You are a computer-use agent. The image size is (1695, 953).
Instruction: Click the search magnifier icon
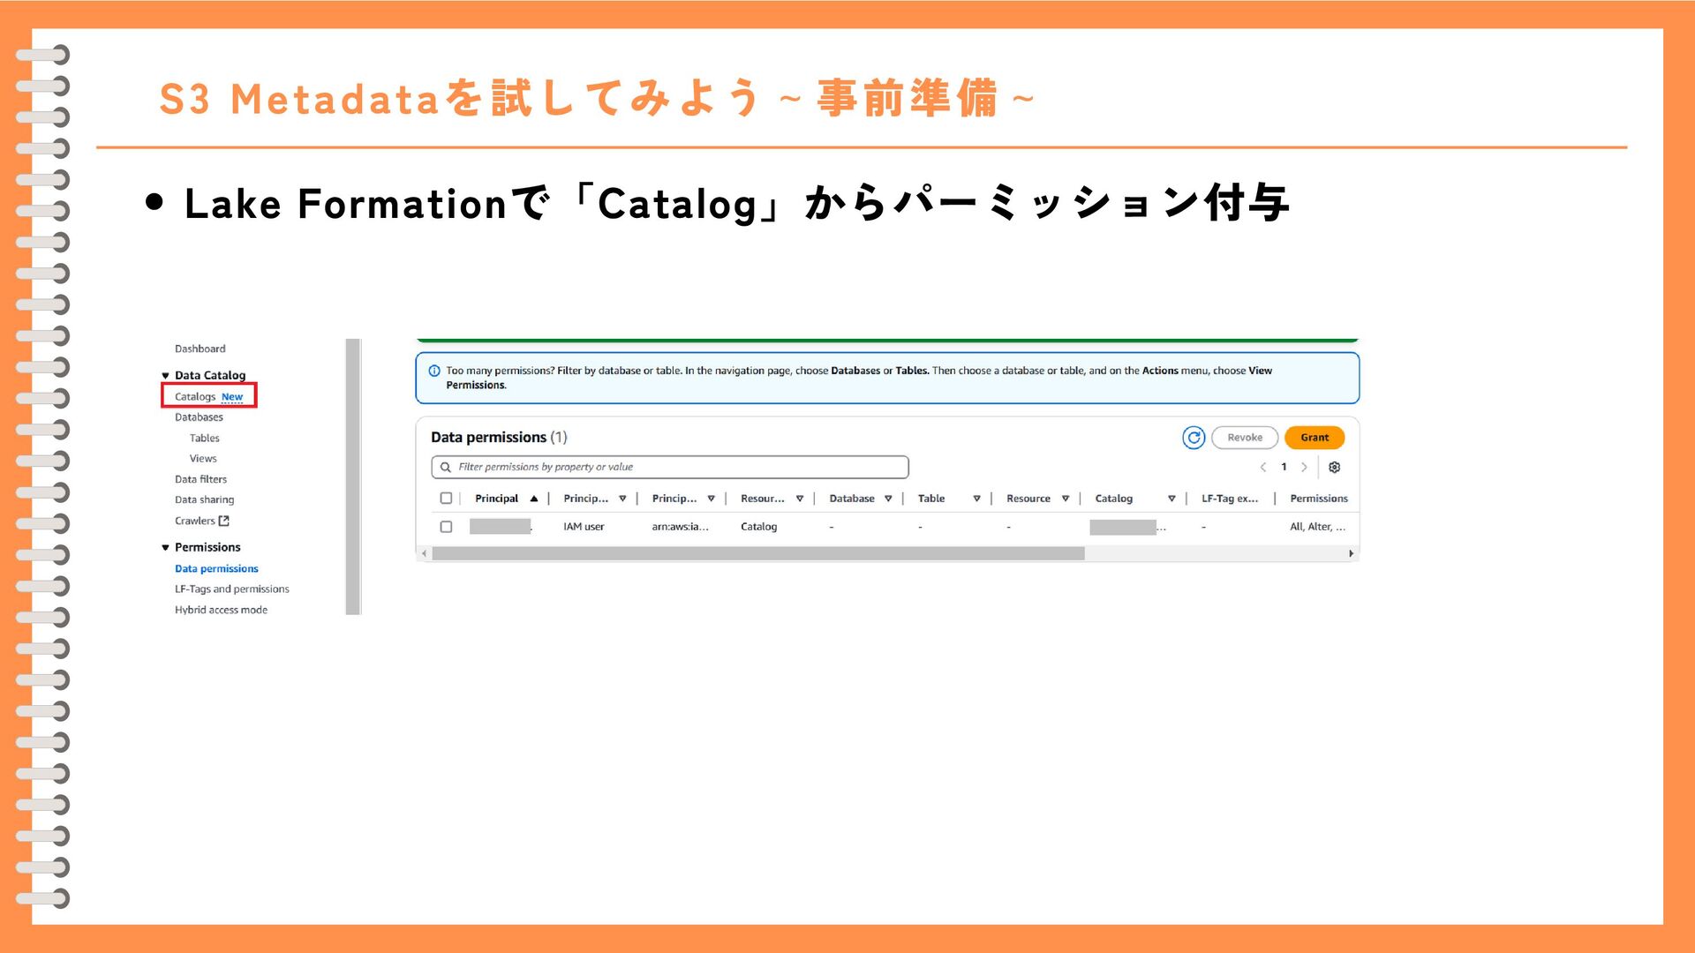click(446, 467)
